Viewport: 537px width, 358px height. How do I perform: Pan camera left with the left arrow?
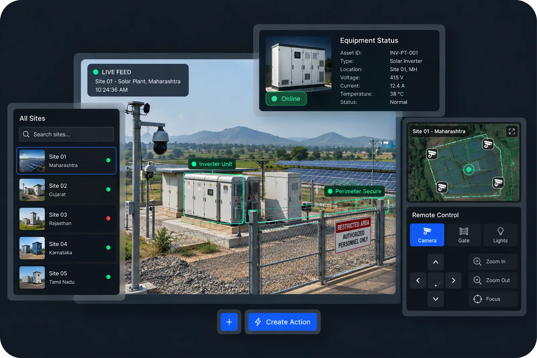click(418, 280)
